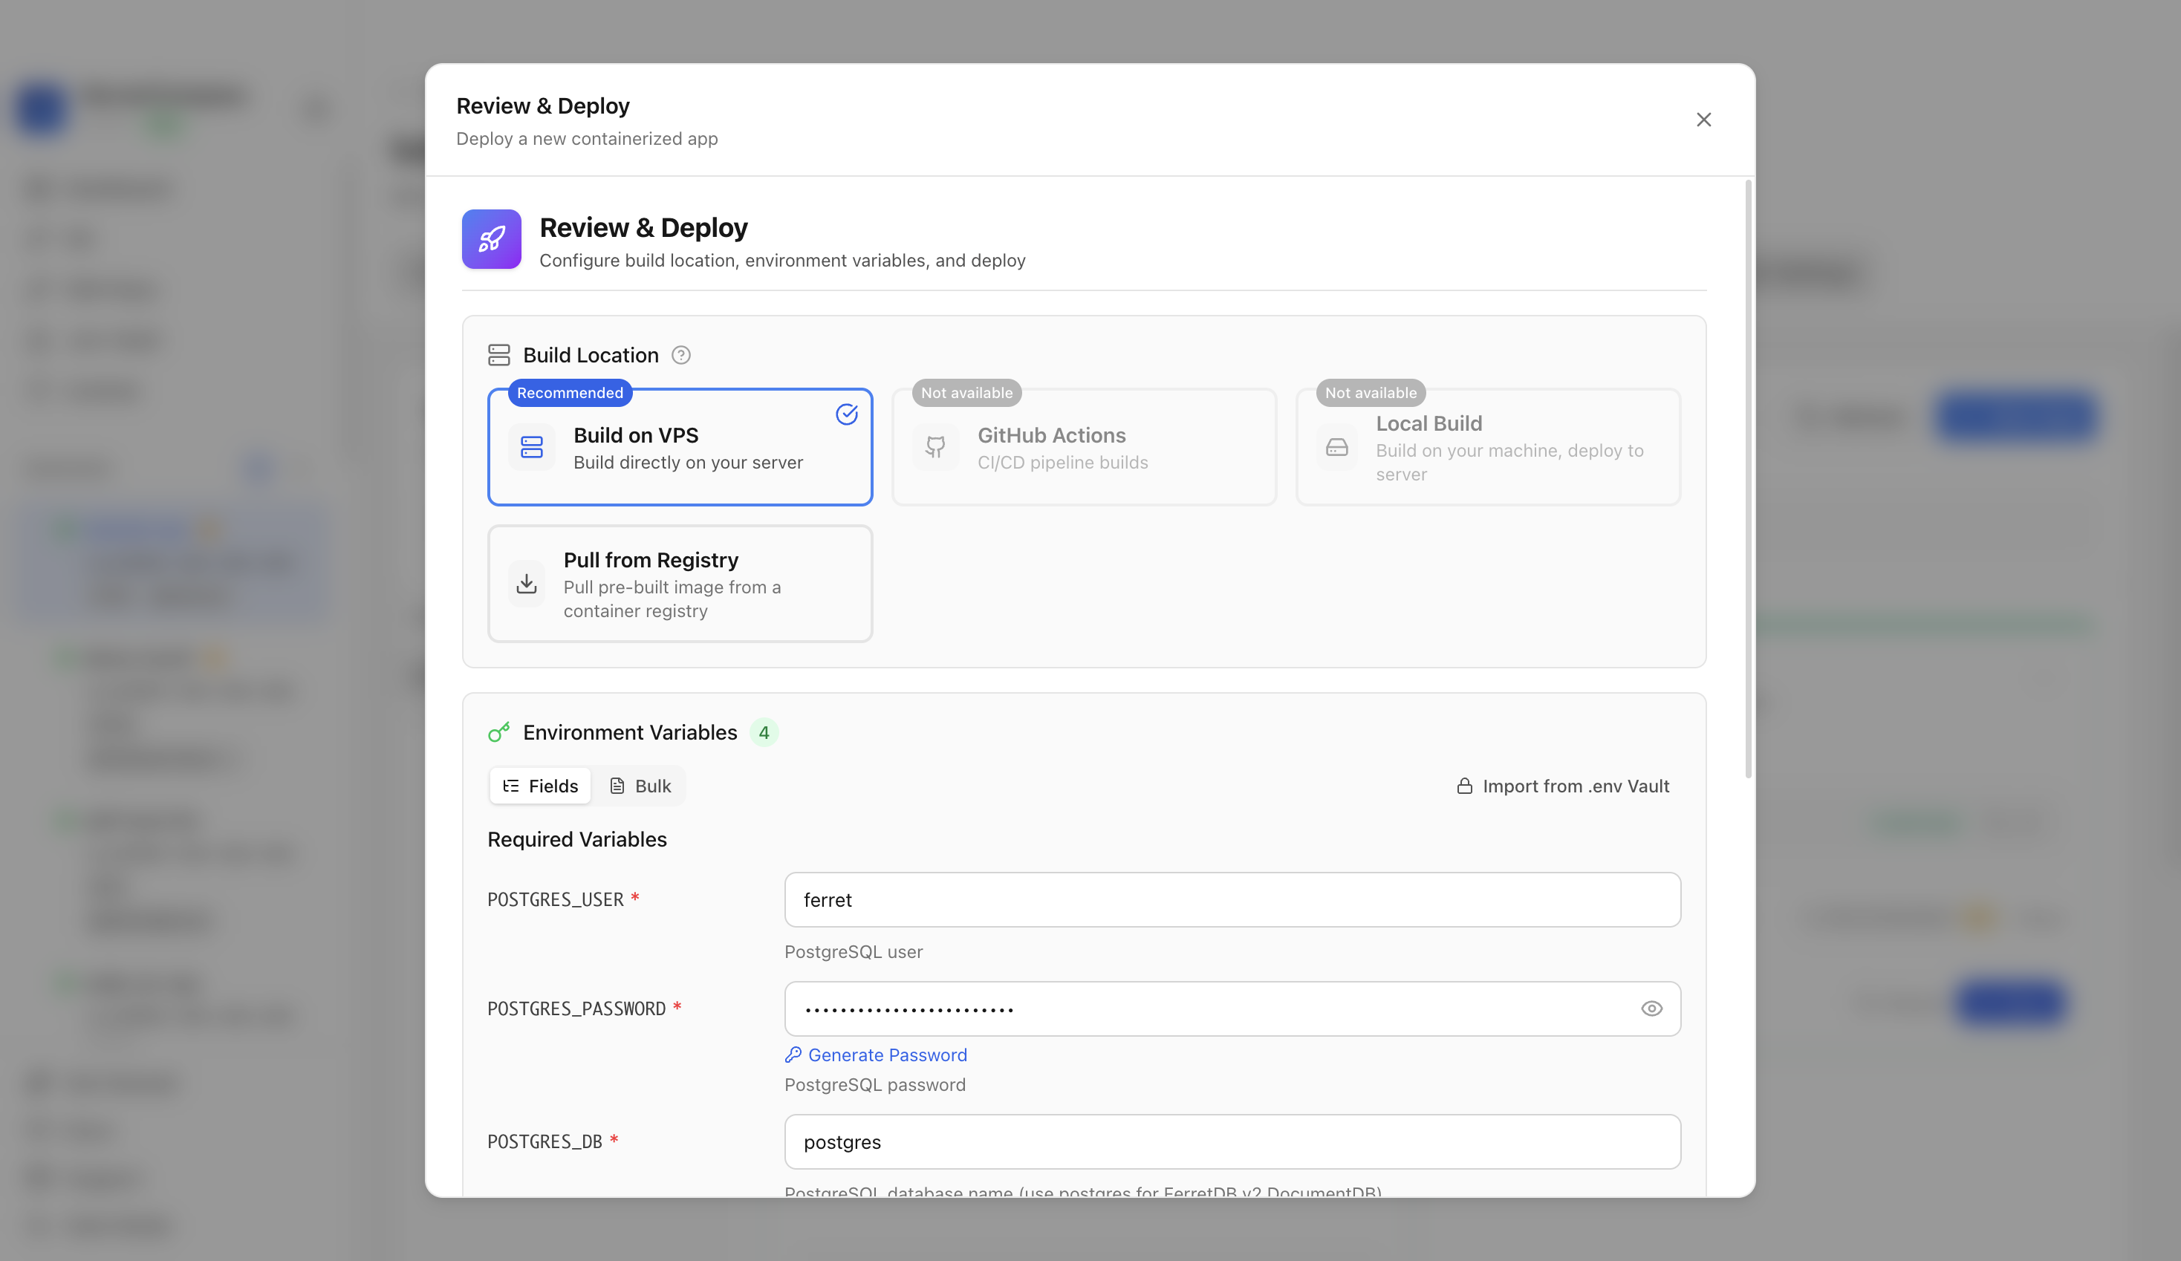Click the dialog's vertical scrollbar
Viewport: 2181px width, 1261px height.
point(1748,478)
